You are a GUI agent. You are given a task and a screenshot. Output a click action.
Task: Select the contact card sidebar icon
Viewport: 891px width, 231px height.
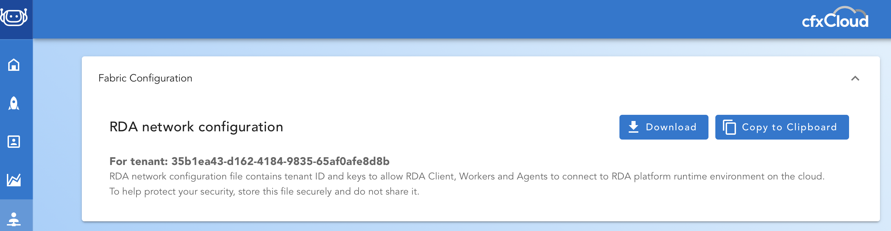click(x=14, y=141)
